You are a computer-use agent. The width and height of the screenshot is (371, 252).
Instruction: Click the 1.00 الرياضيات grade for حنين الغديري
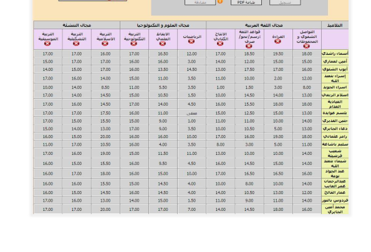pyautogui.click(x=191, y=121)
